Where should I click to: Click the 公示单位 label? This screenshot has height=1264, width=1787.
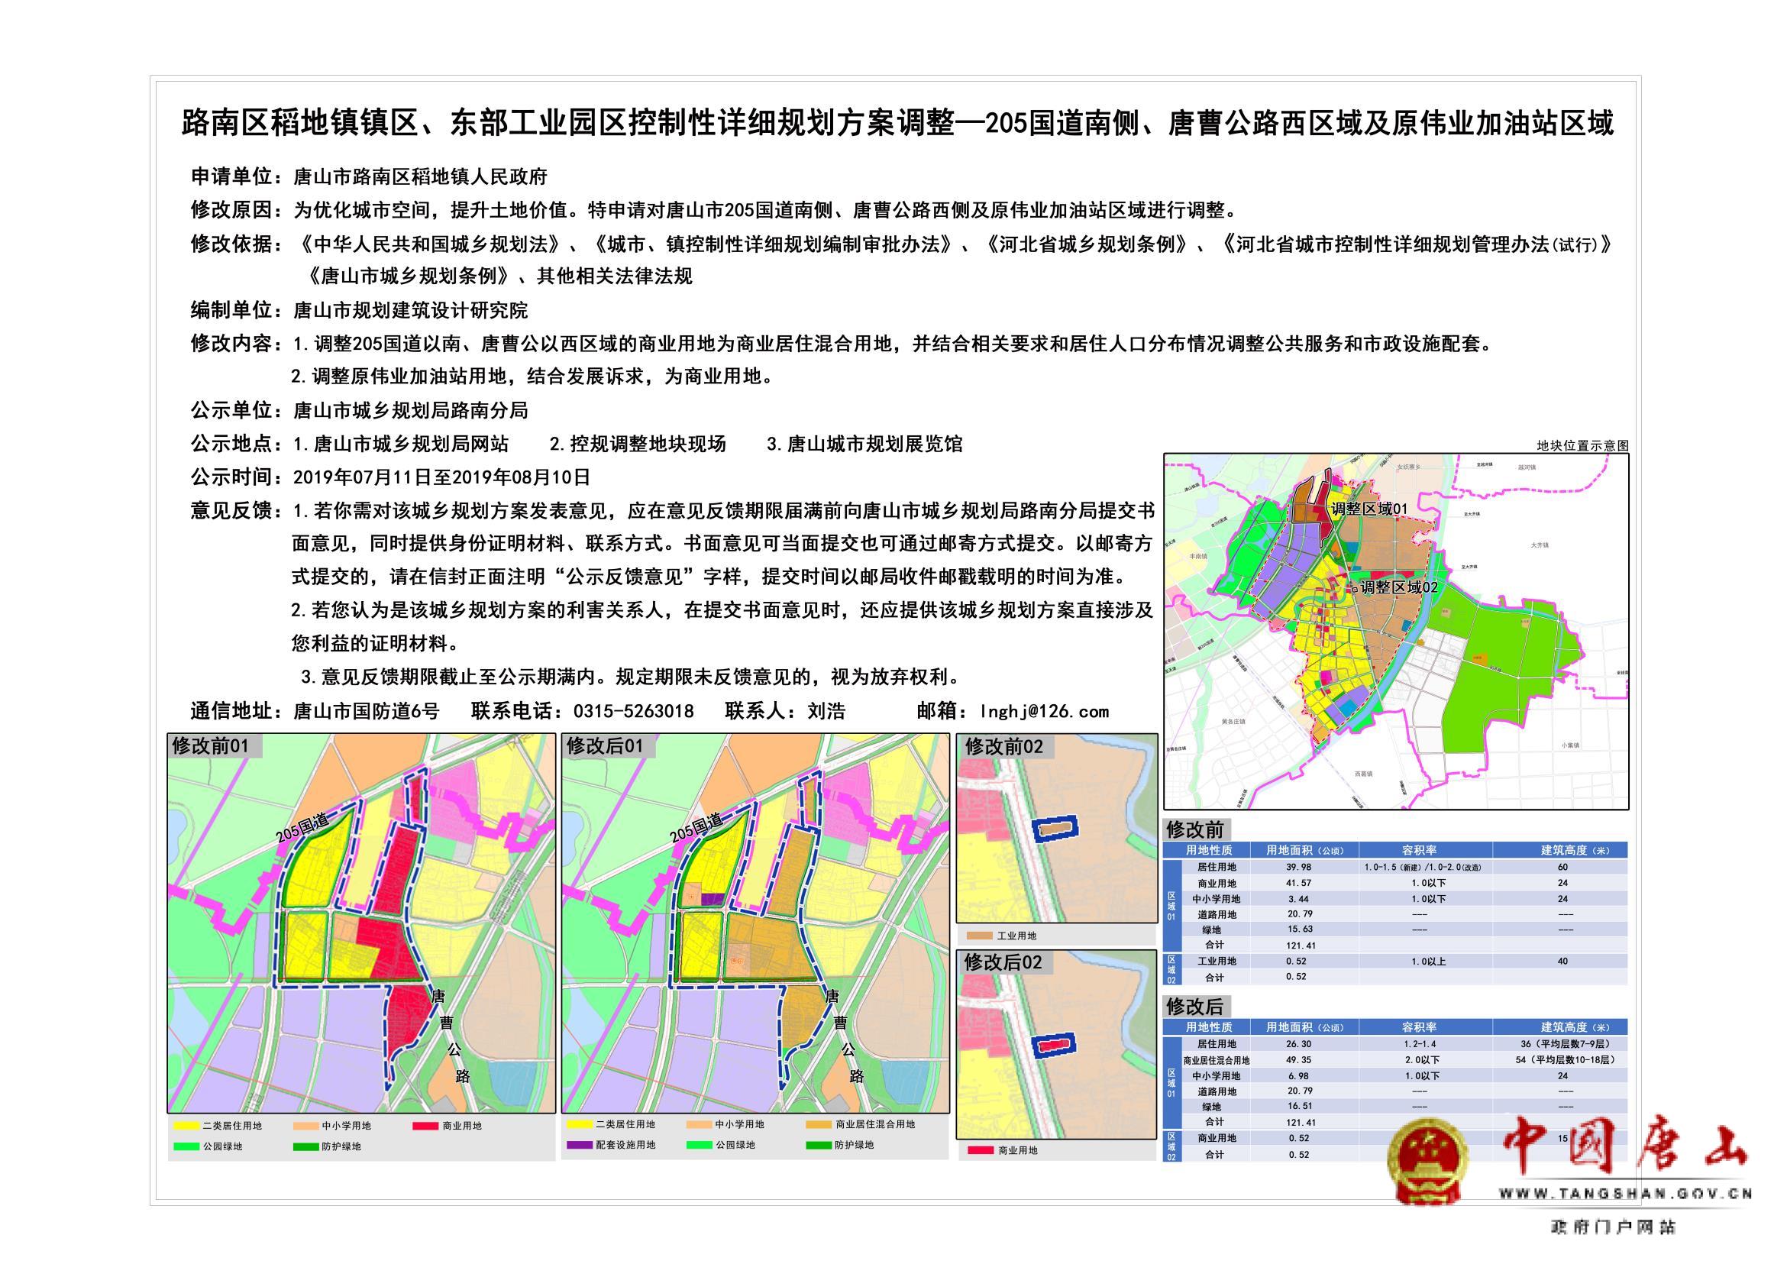pos(237,410)
